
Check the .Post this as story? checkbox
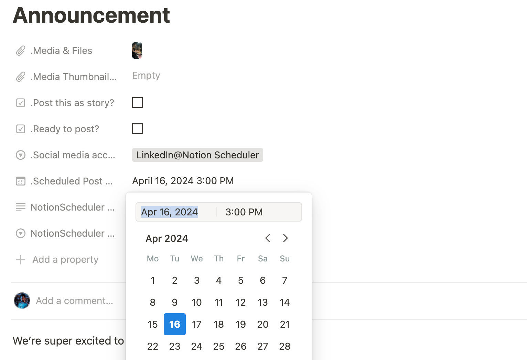coord(138,103)
